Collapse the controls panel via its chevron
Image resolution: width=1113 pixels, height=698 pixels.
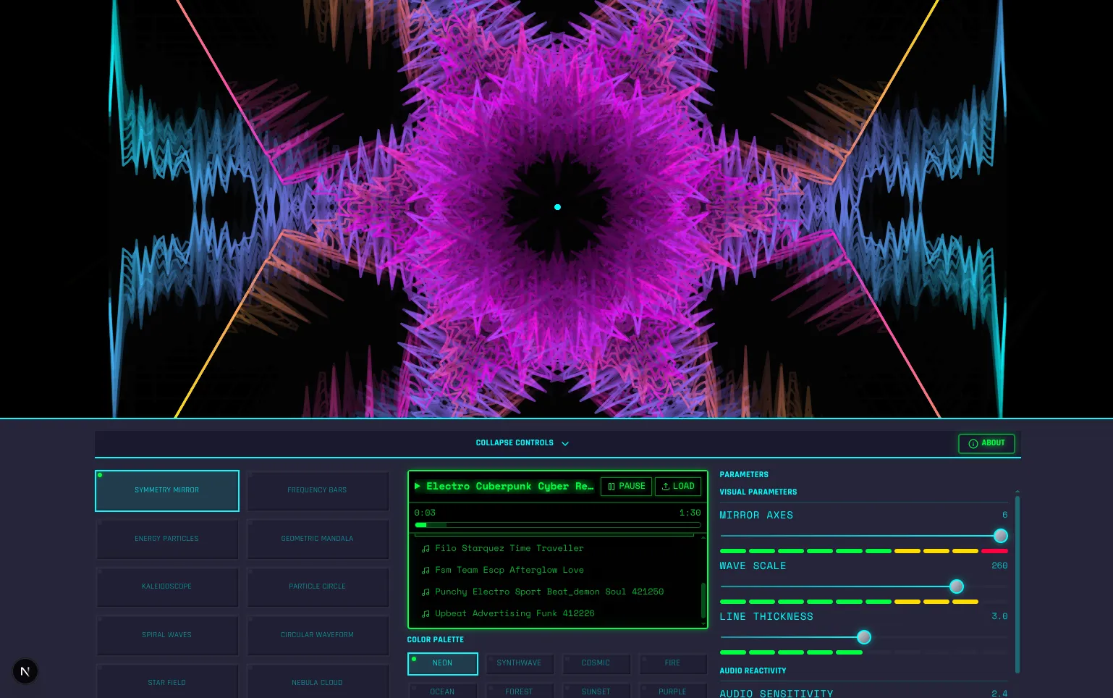click(565, 443)
